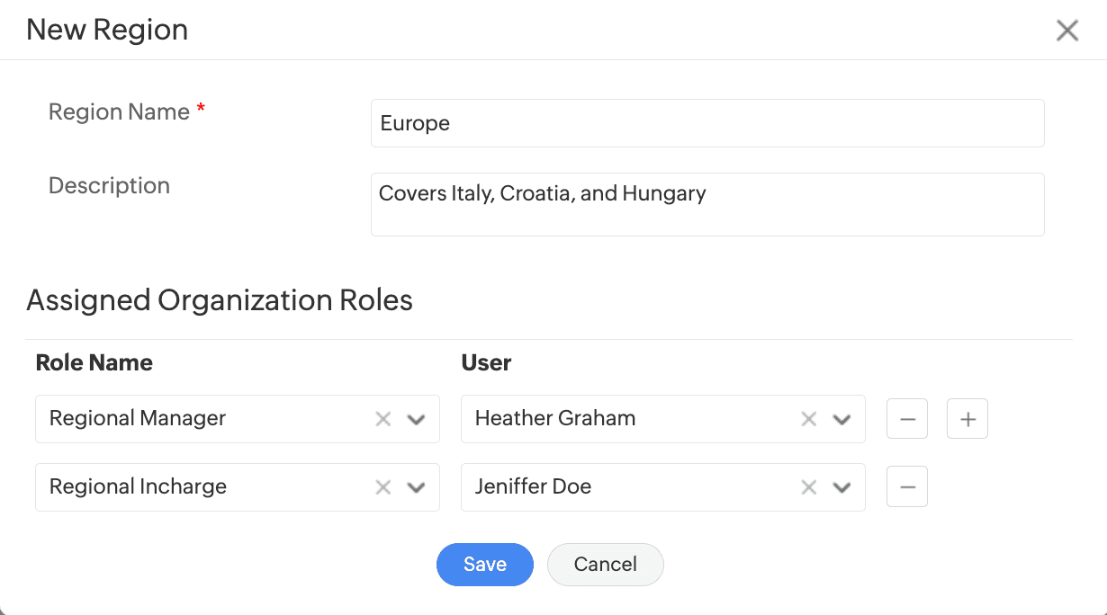This screenshot has height=615, width=1107.
Task: Expand the Regional Incharge dropdown arrow
Action: click(x=416, y=487)
